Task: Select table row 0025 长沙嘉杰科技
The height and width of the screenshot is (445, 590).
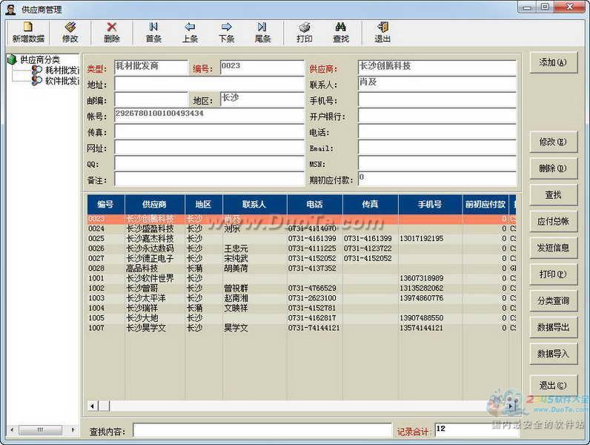Action: pos(302,238)
